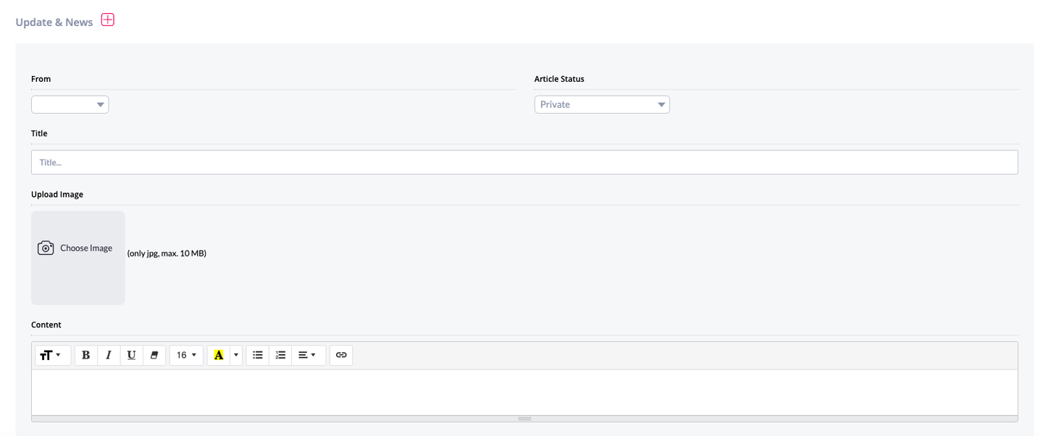Screen dimensions: 1043x436
Task: Open the text style (TT) dropdown
Action: click(x=53, y=355)
